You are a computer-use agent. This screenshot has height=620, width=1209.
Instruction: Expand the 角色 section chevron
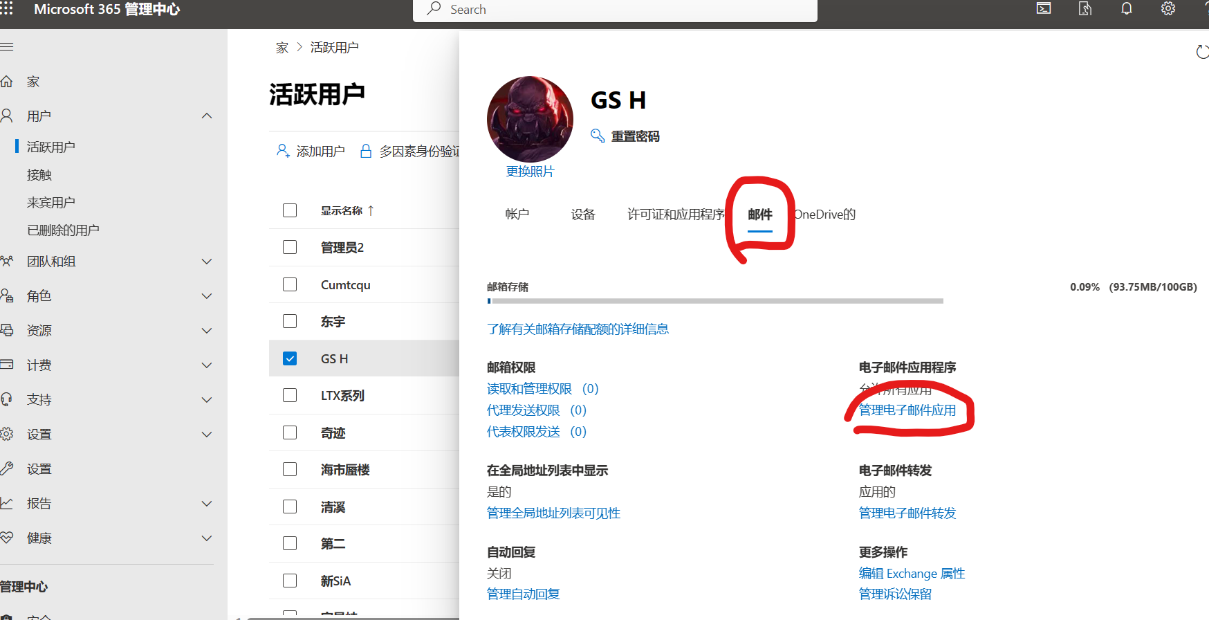(x=207, y=296)
